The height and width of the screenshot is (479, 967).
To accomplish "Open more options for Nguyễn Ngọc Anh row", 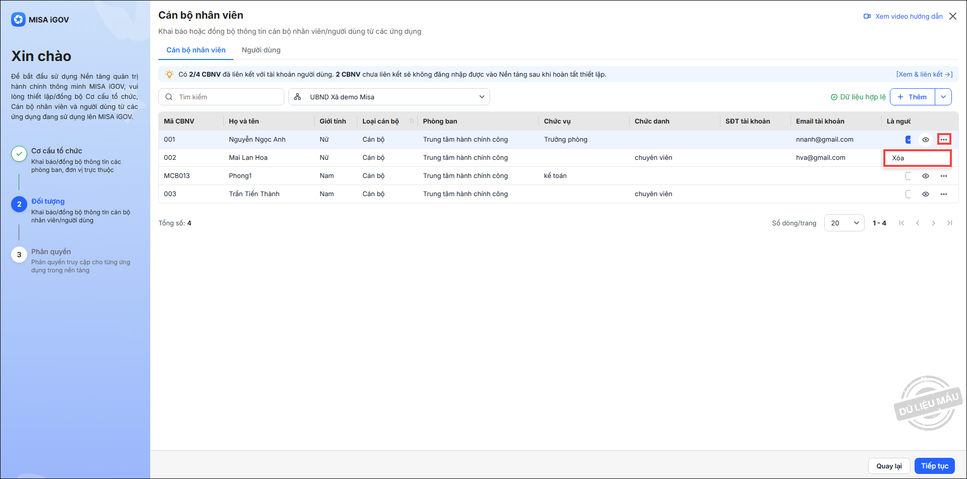I will click(944, 140).
